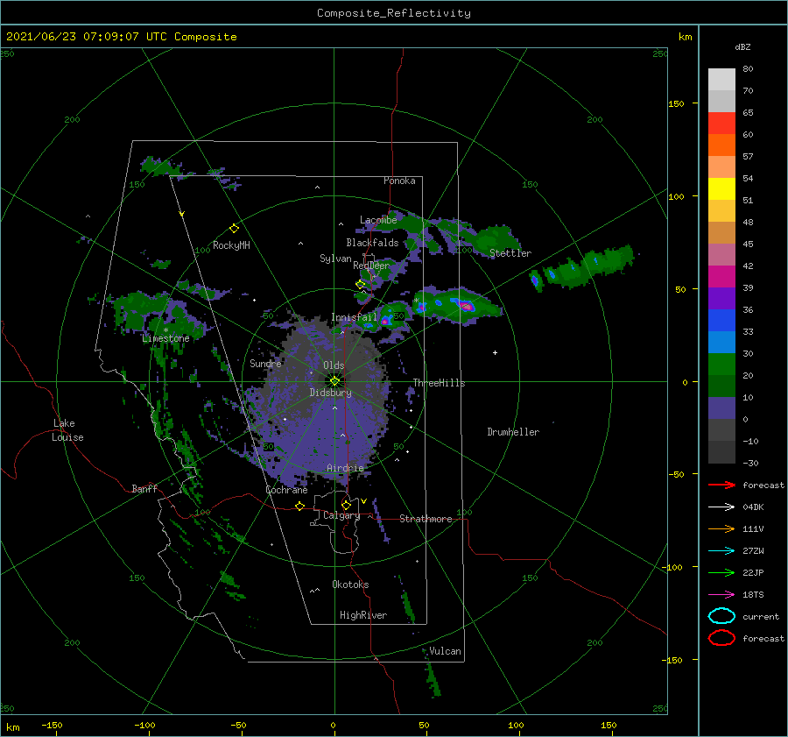Click the HighRiver label

[x=363, y=615]
